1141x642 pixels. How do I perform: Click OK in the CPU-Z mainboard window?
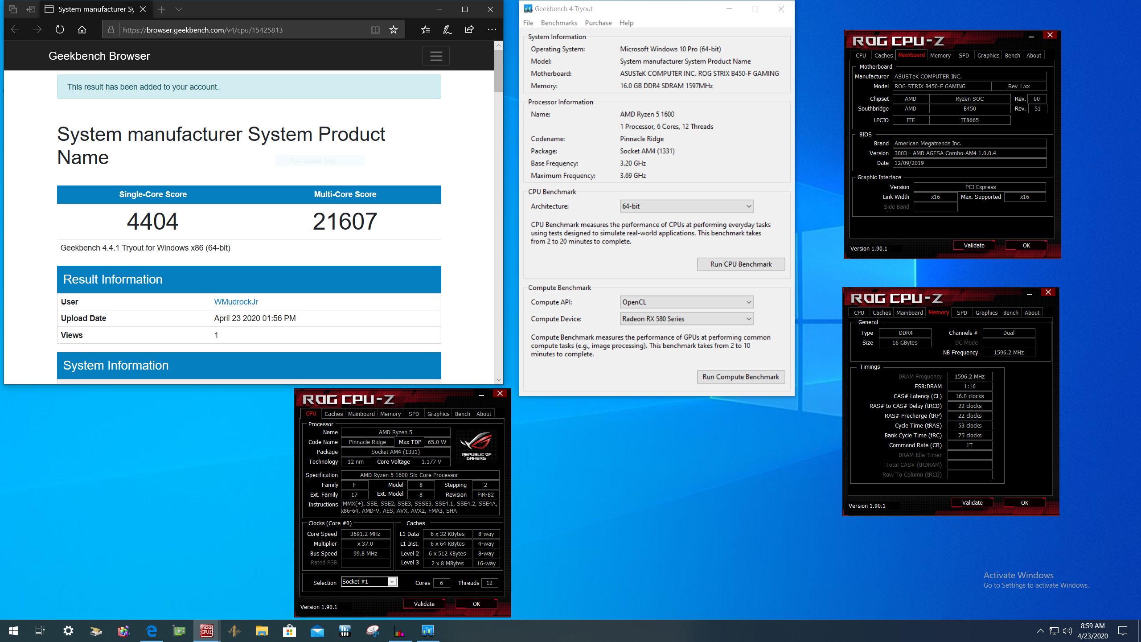pyautogui.click(x=1026, y=245)
